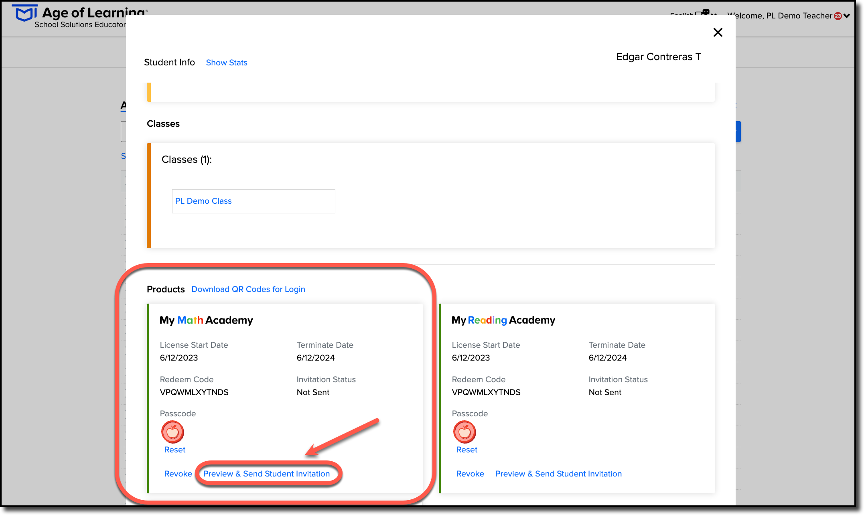Select the Student Info tab

pos(169,63)
